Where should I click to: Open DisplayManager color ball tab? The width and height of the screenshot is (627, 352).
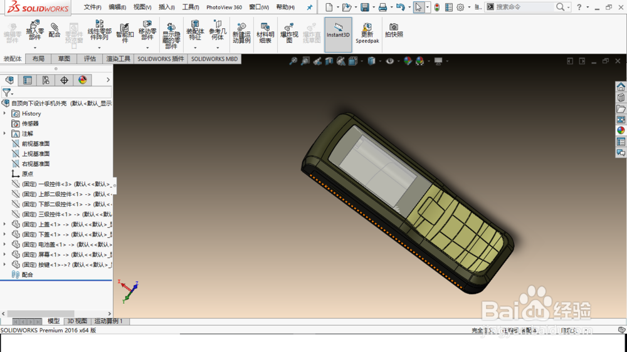pos(82,80)
